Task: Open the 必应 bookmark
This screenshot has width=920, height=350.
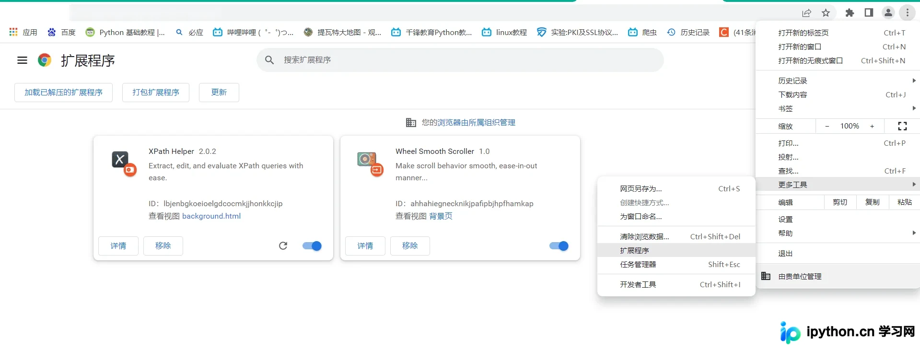Action: pyautogui.click(x=189, y=32)
